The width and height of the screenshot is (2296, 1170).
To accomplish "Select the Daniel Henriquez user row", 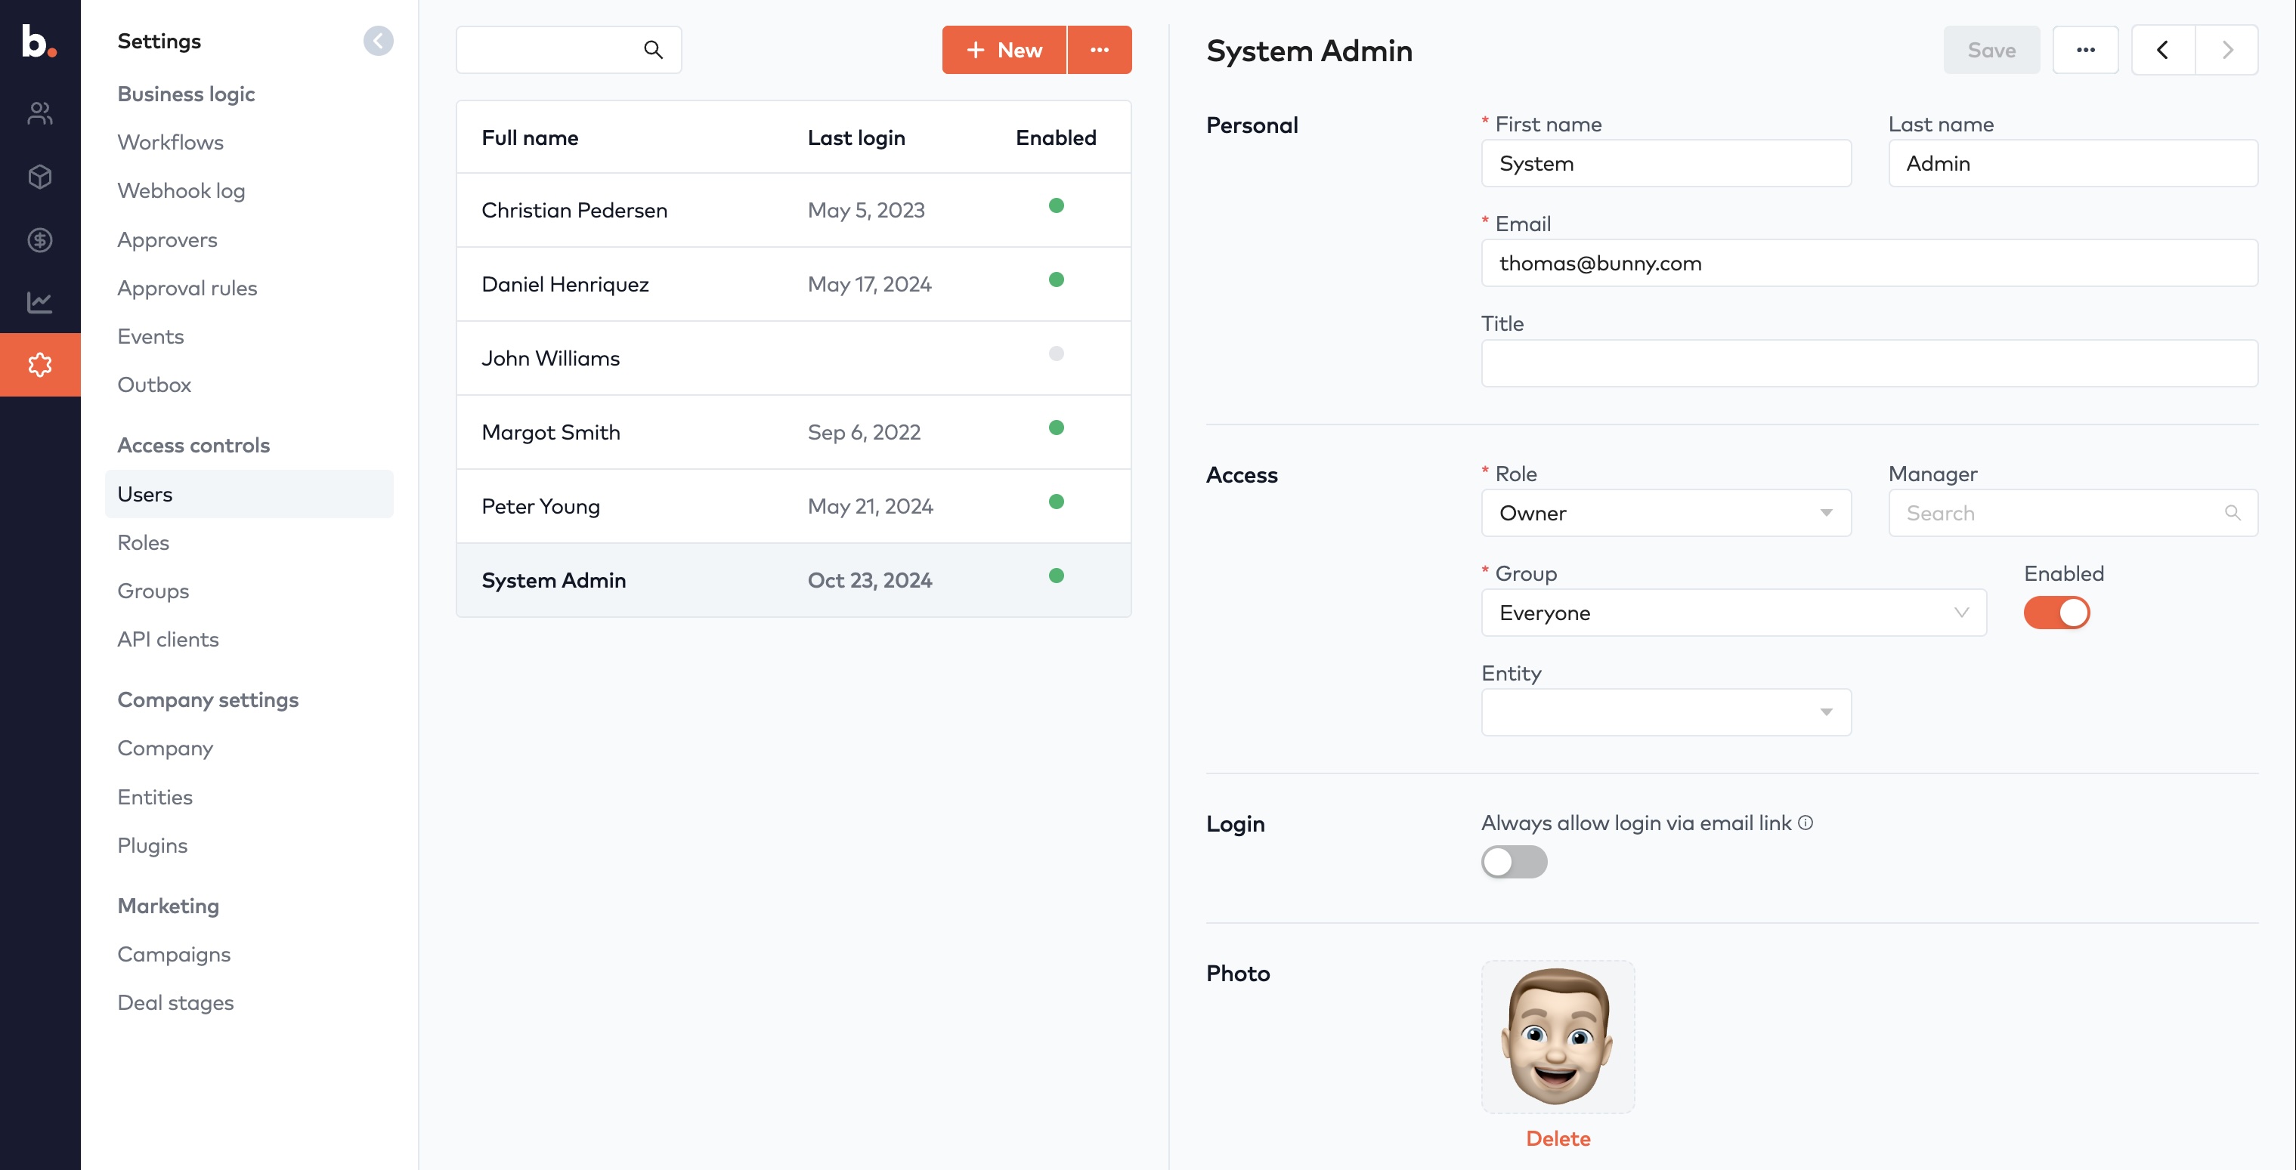I will tap(794, 284).
